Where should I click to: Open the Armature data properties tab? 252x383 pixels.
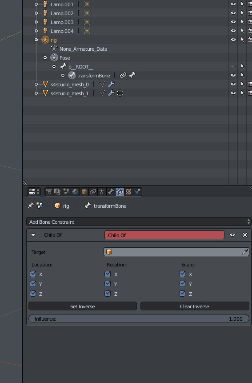(x=102, y=192)
